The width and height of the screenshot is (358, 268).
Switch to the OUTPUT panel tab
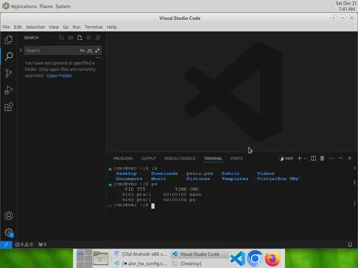coord(149,158)
